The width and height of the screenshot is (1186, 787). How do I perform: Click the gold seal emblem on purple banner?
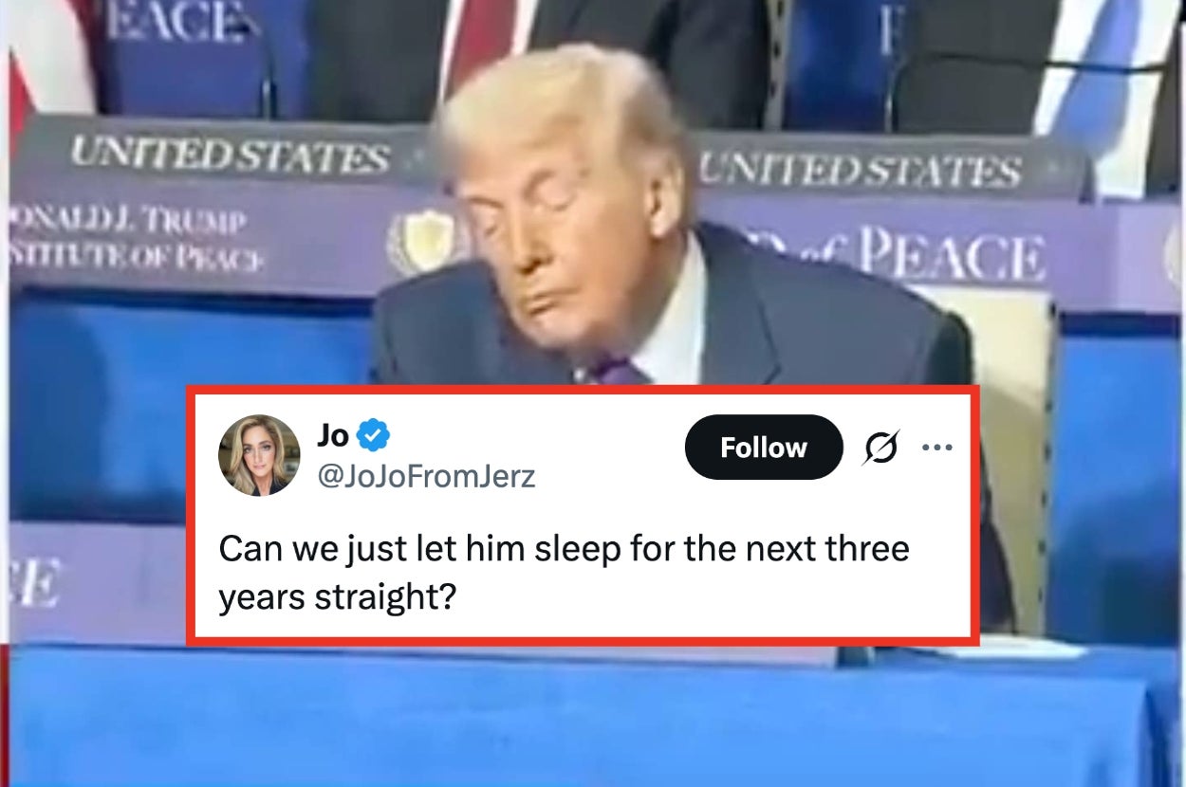pos(419,243)
